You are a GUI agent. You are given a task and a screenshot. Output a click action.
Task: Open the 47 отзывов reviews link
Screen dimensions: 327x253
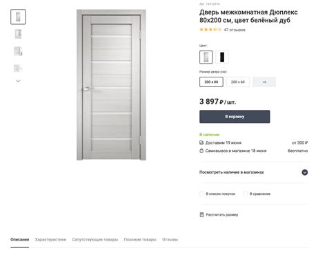[235, 30]
